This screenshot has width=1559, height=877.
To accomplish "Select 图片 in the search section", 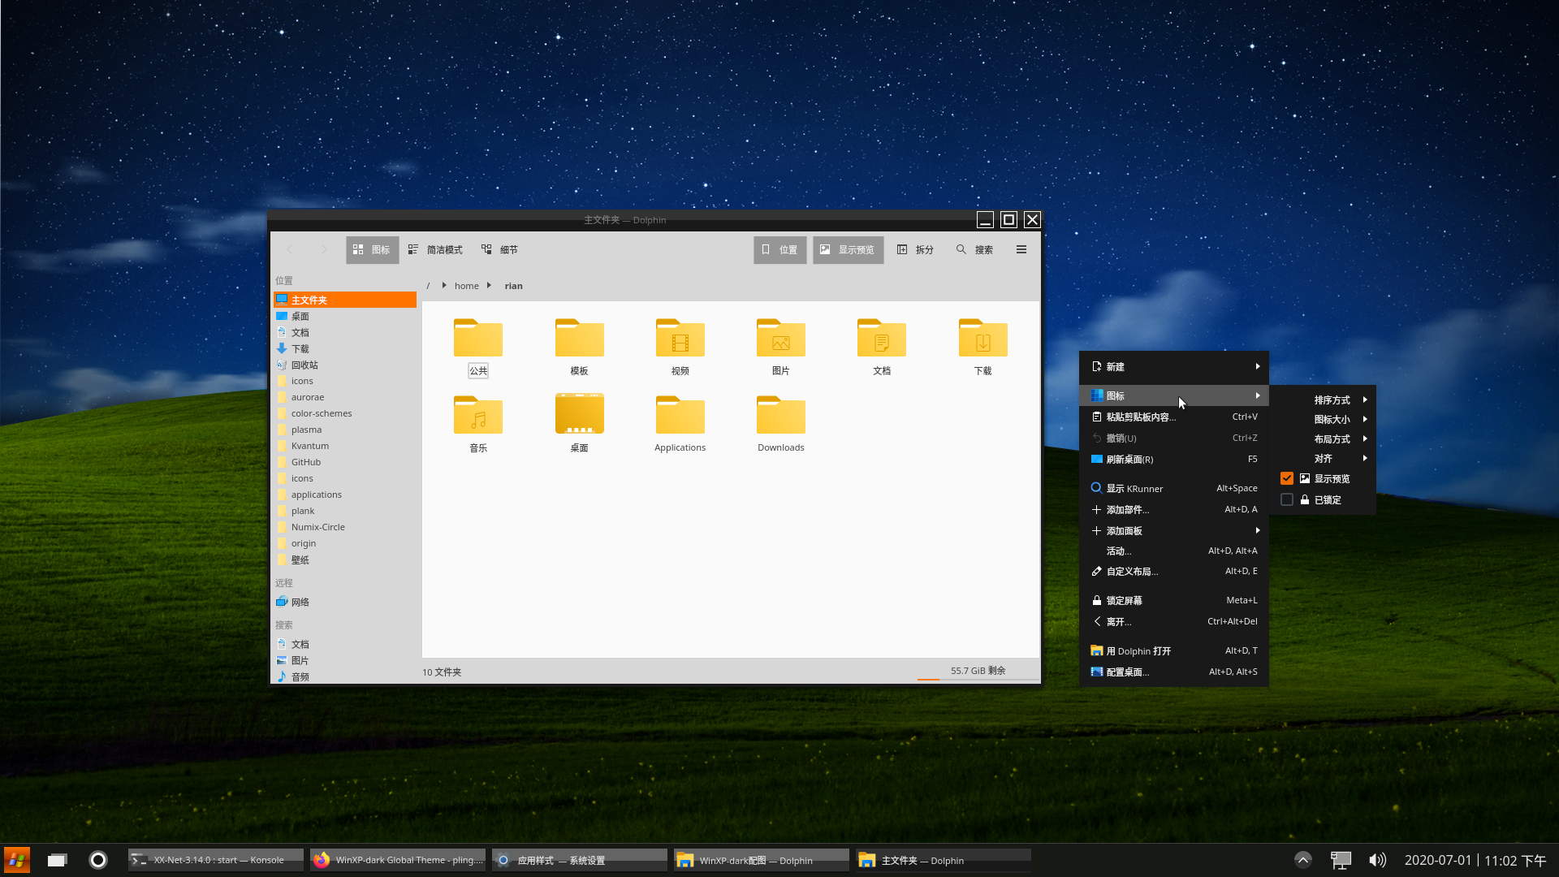I will (x=345, y=660).
